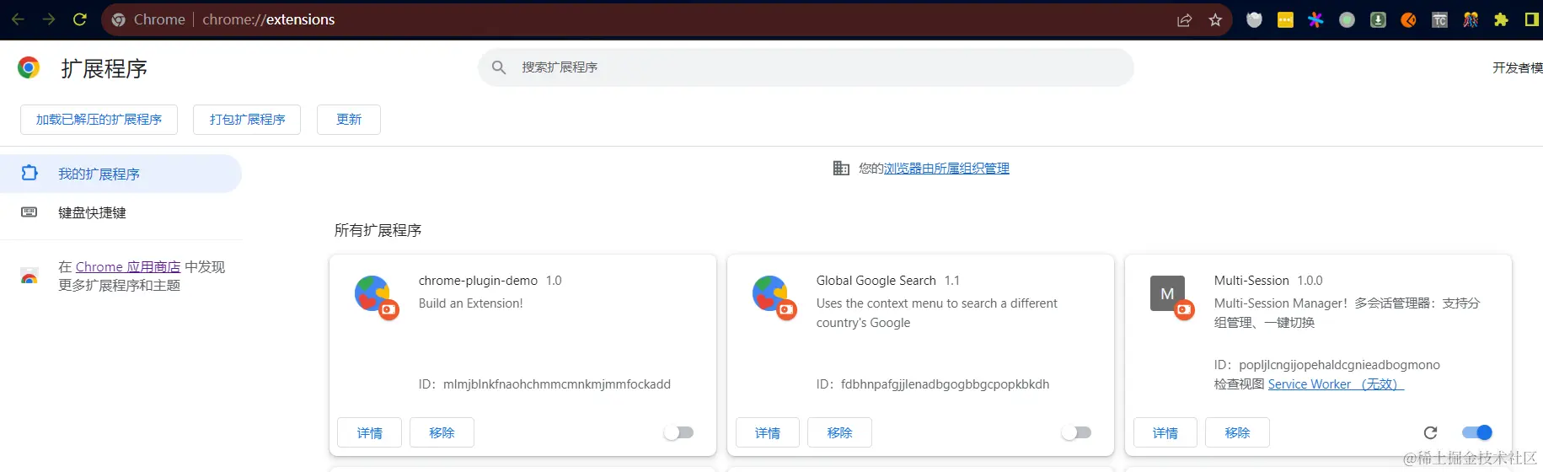Open the puzzle-piece extensions menu

[x=1501, y=20]
